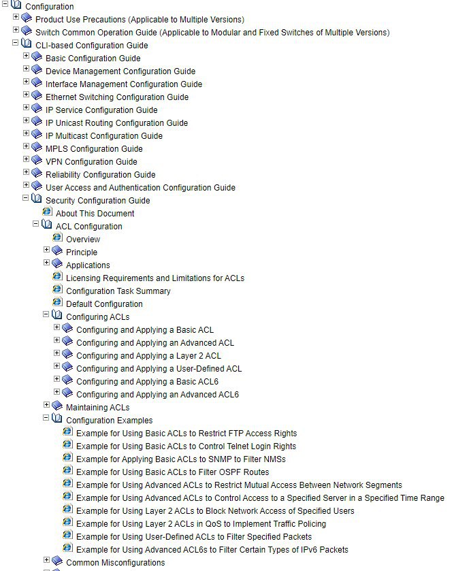Click the open book icon beside CLI-based Configuration Guide
Screen dimensions: 471x571
pyautogui.click(x=27, y=44)
